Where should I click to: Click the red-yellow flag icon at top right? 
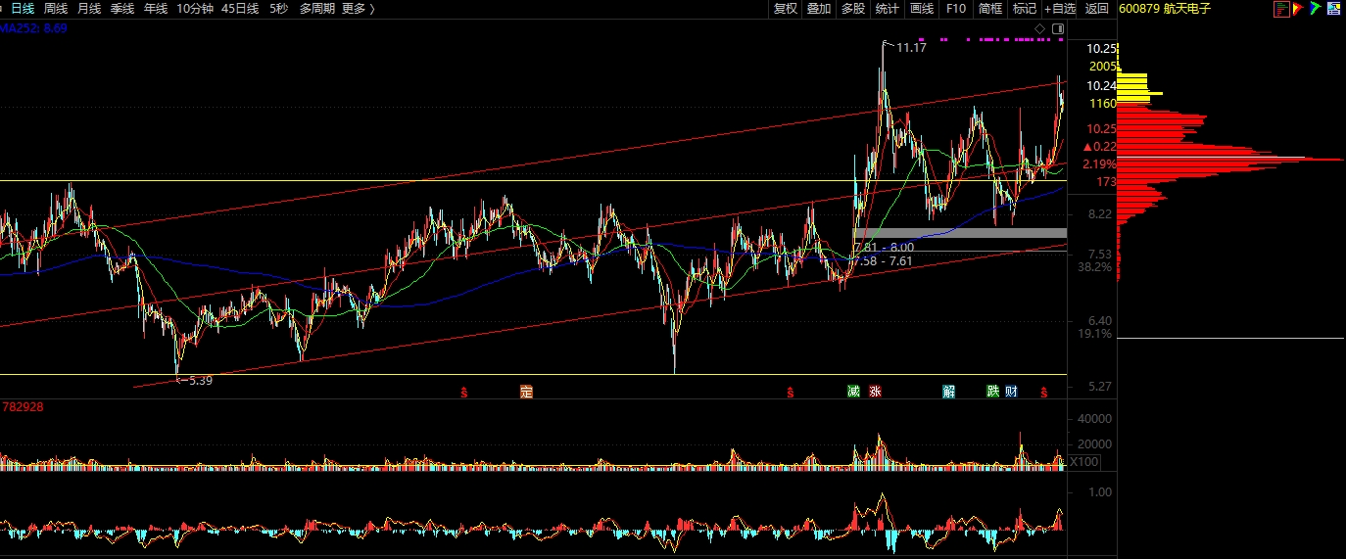pos(1298,9)
